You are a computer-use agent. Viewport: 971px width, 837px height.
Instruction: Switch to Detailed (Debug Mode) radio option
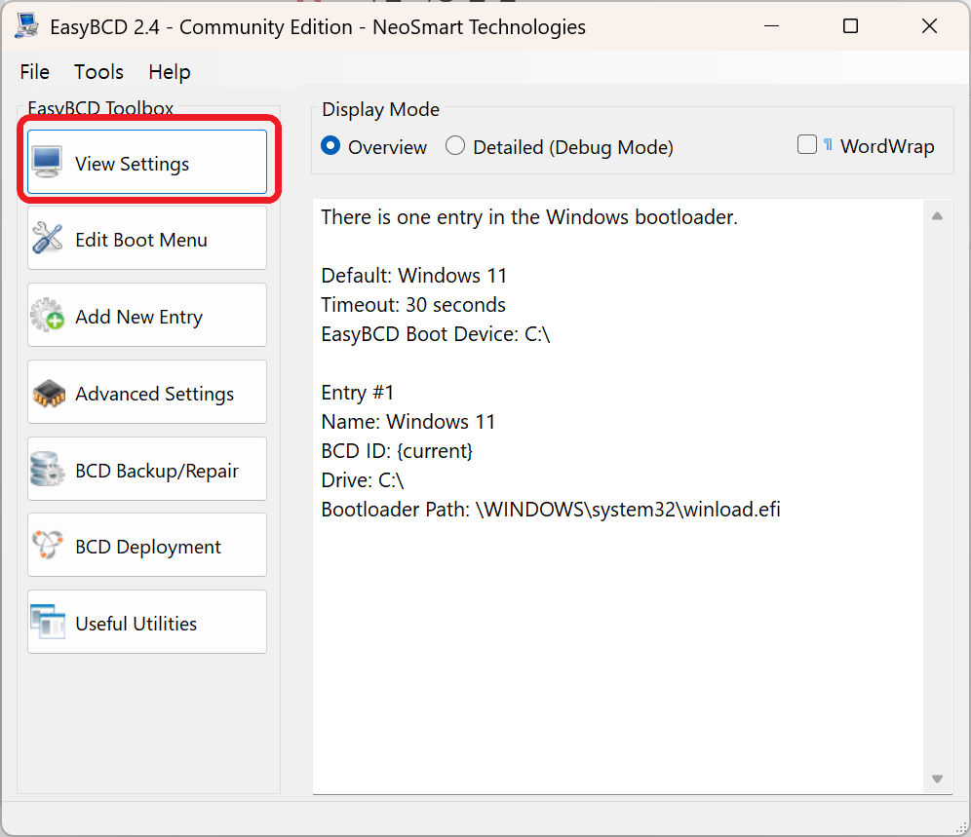[x=455, y=146]
